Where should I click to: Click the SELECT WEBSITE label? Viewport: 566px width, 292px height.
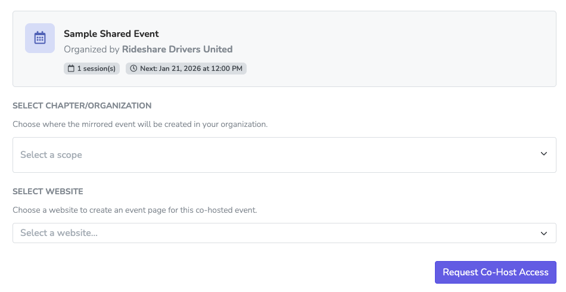pyautogui.click(x=48, y=192)
